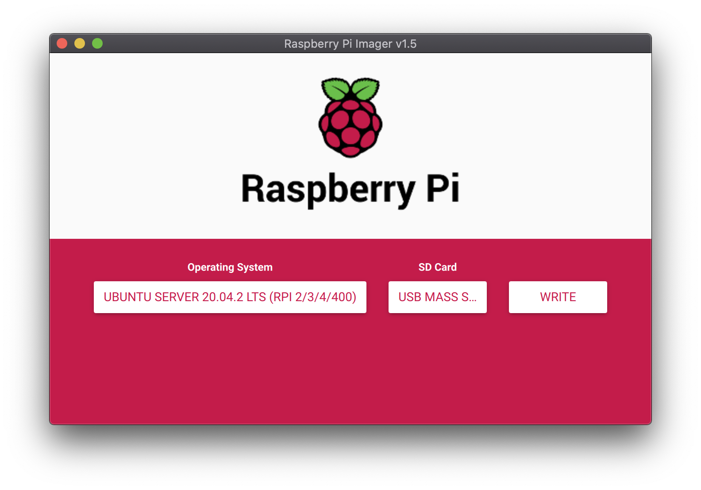The width and height of the screenshot is (701, 490).
Task: Click the empty title bar right of the title
Action: pos(531,44)
